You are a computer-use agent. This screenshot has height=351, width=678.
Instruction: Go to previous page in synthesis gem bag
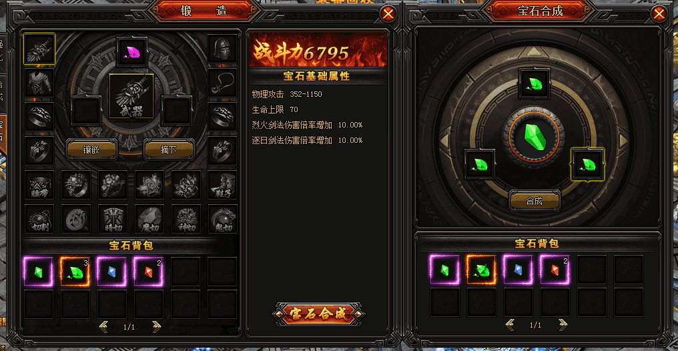pyautogui.click(x=510, y=324)
